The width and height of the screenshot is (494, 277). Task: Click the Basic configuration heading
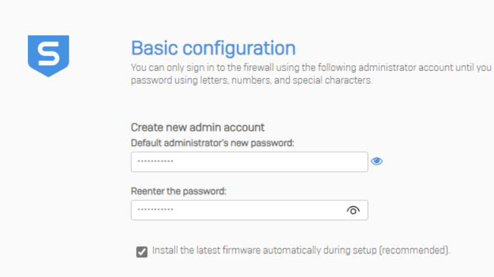(x=213, y=48)
